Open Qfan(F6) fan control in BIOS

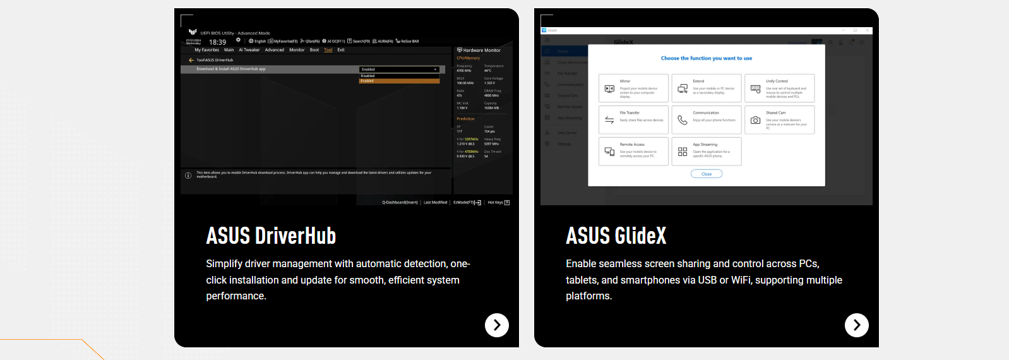click(310, 41)
